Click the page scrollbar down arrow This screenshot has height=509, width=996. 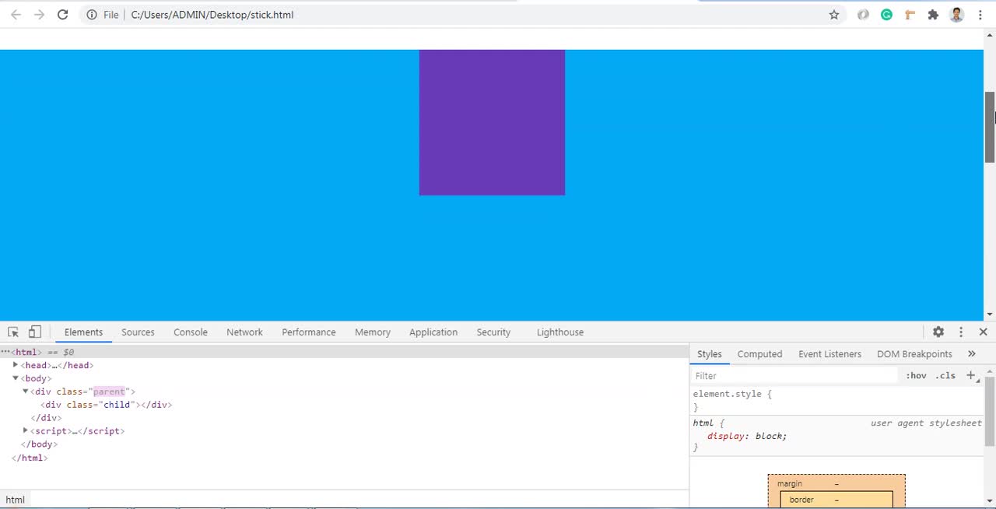tap(990, 314)
